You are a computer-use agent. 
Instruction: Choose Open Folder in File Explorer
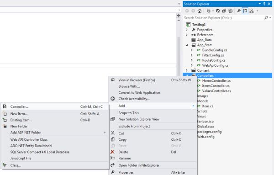(153, 165)
